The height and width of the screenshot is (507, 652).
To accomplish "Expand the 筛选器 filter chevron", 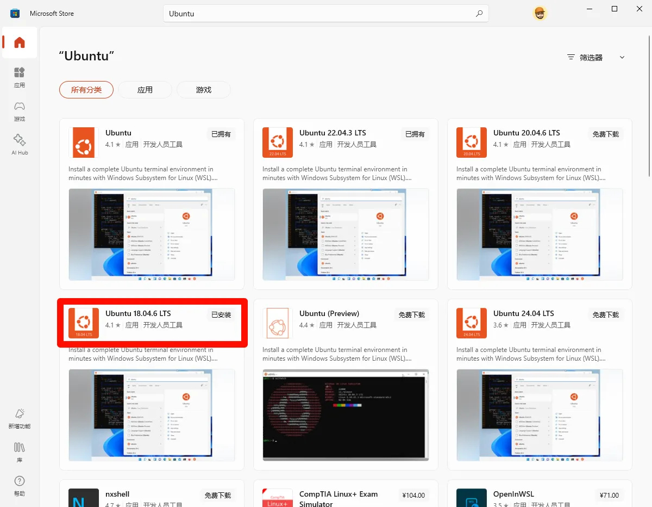I will (622, 57).
